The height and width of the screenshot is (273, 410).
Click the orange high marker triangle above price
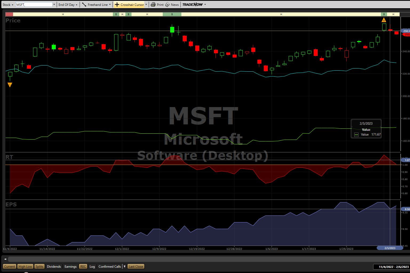(x=384, y=20)
